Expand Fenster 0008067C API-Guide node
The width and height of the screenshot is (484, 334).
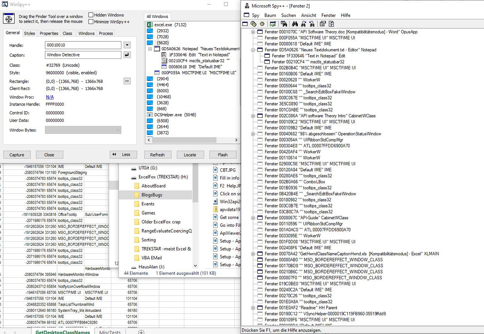(253, 218)
